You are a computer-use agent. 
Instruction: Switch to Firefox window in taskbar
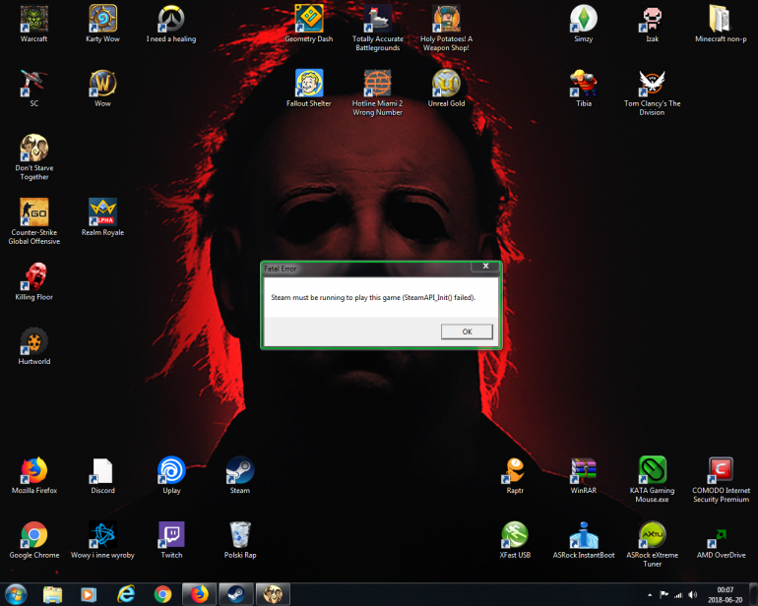tap(200, 594)
